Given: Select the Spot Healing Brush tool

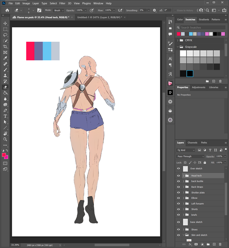Looking at the screenshot, I should [x=5, y=64].
